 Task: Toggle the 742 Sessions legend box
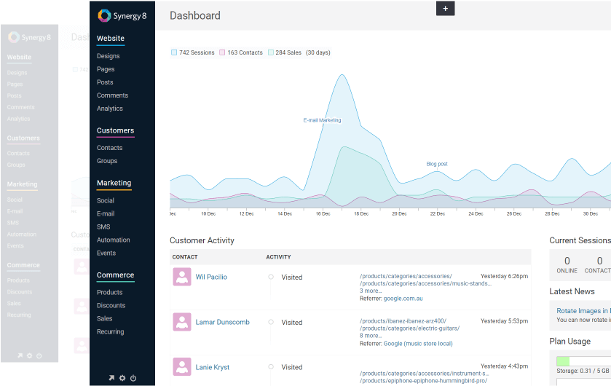(174, 52)
